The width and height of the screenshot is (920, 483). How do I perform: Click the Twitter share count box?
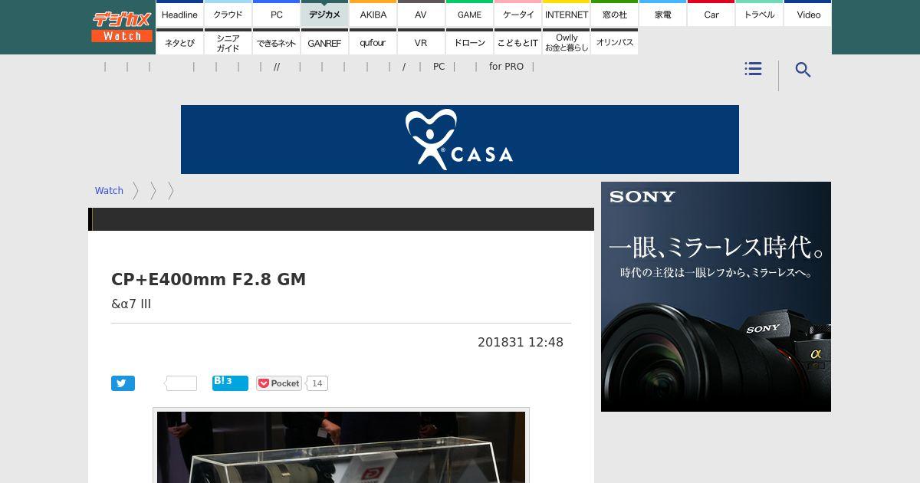[x=181, y=383]
